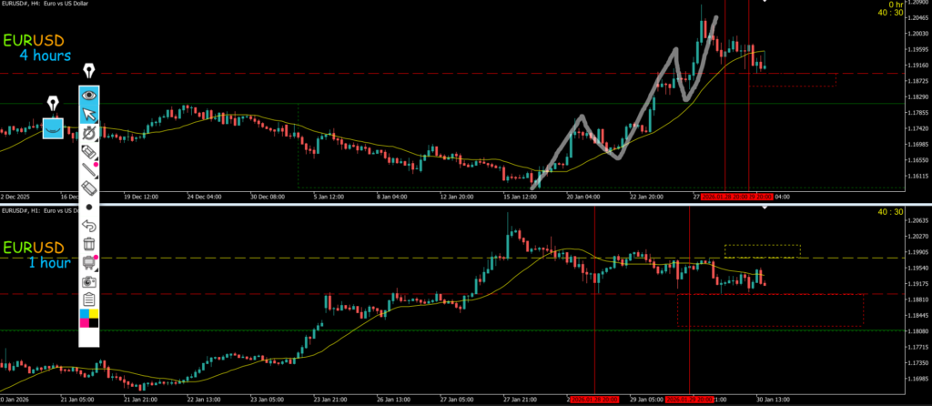Take a screenshot with the camera icon
This screenshot has height=406, width=932.
[89, 280]
